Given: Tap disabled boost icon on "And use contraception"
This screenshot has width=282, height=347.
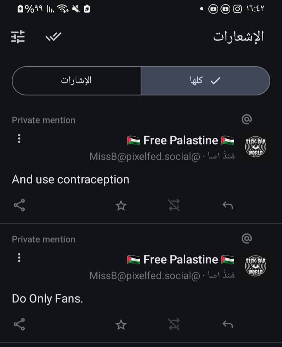Looking at the screenshot, I should [174, 206].
